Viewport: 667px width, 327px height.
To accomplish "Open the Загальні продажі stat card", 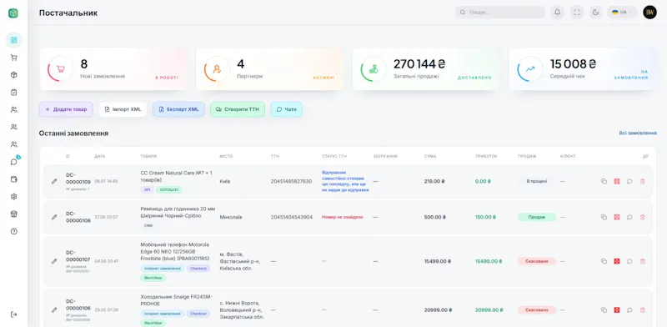I will pos(426,69).
